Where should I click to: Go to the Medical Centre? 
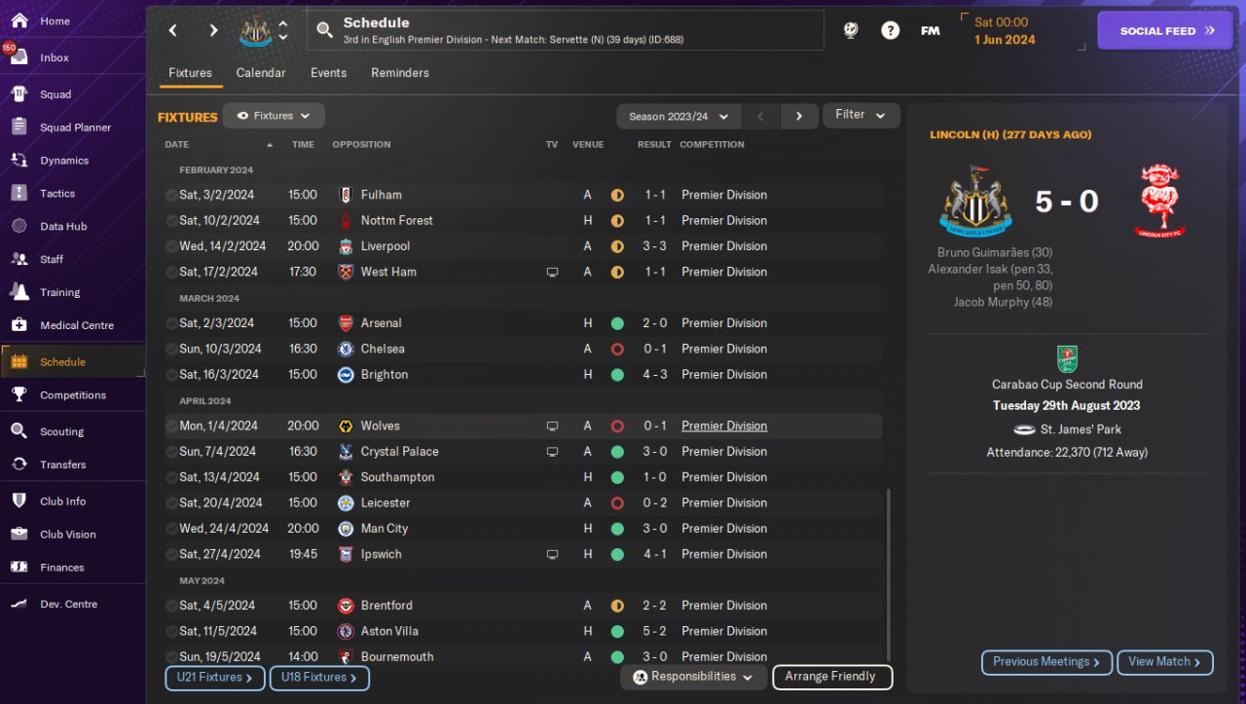point(76,325)
